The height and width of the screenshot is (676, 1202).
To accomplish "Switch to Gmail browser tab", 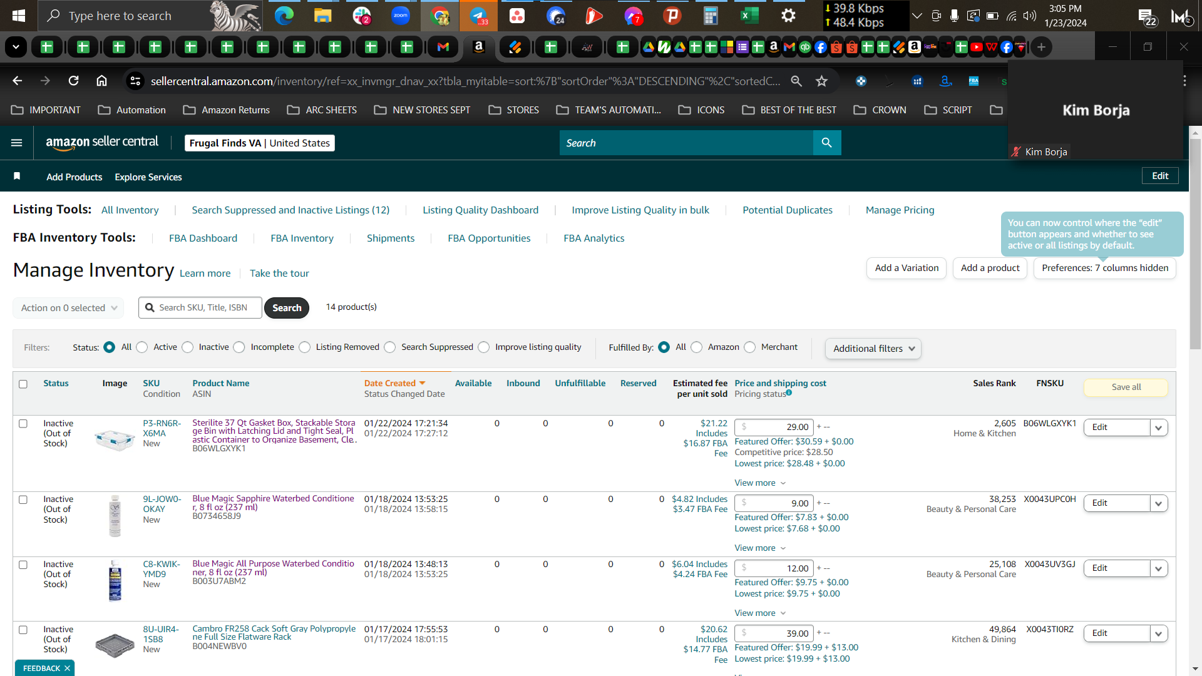I will pyautogui.click(x=443, y=47).
